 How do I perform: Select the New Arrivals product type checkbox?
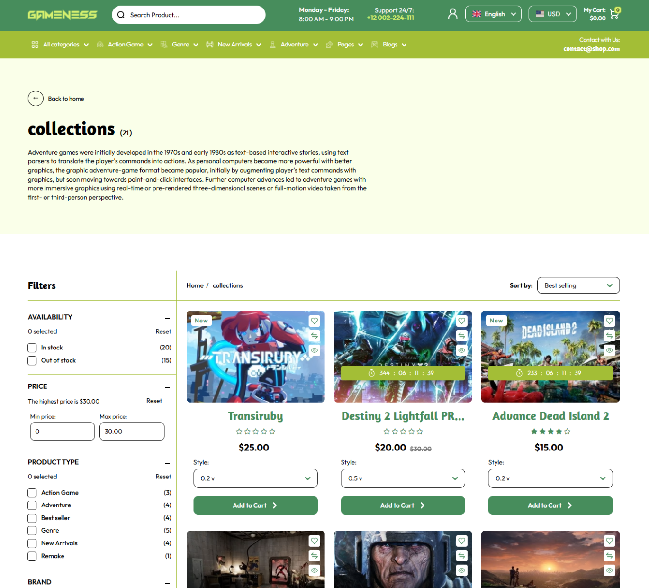click(32, 543)
